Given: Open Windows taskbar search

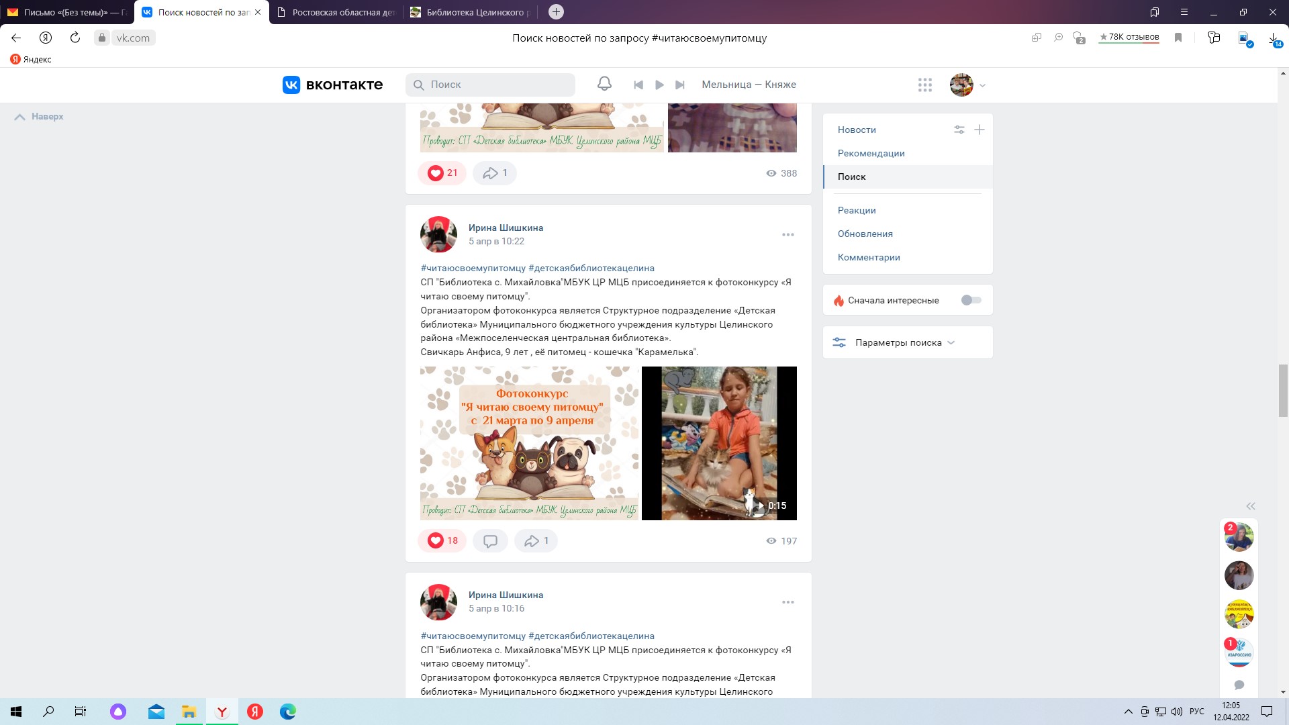Looking at the screenshot, I should click(48, 712).
